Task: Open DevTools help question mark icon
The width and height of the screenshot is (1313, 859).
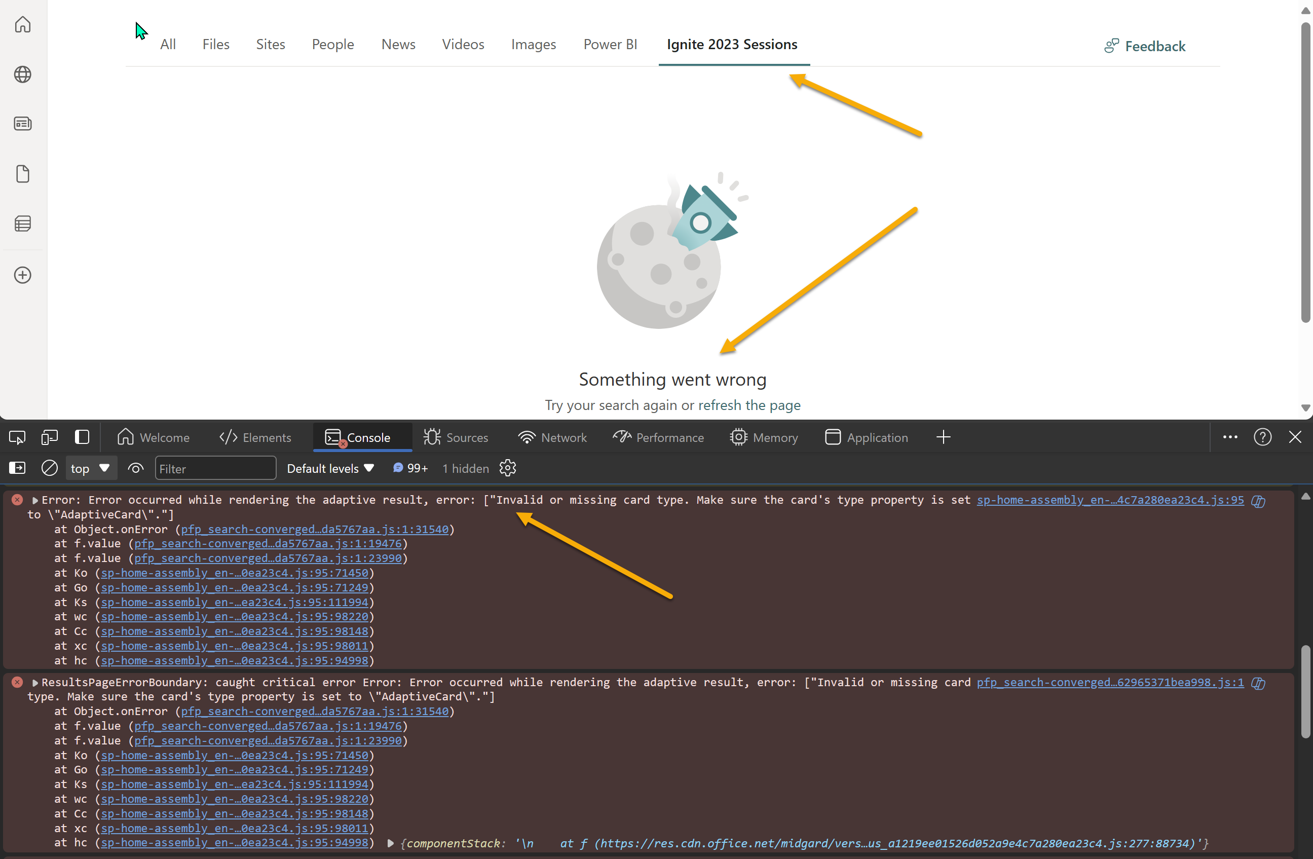Action: coord(1262,437)
